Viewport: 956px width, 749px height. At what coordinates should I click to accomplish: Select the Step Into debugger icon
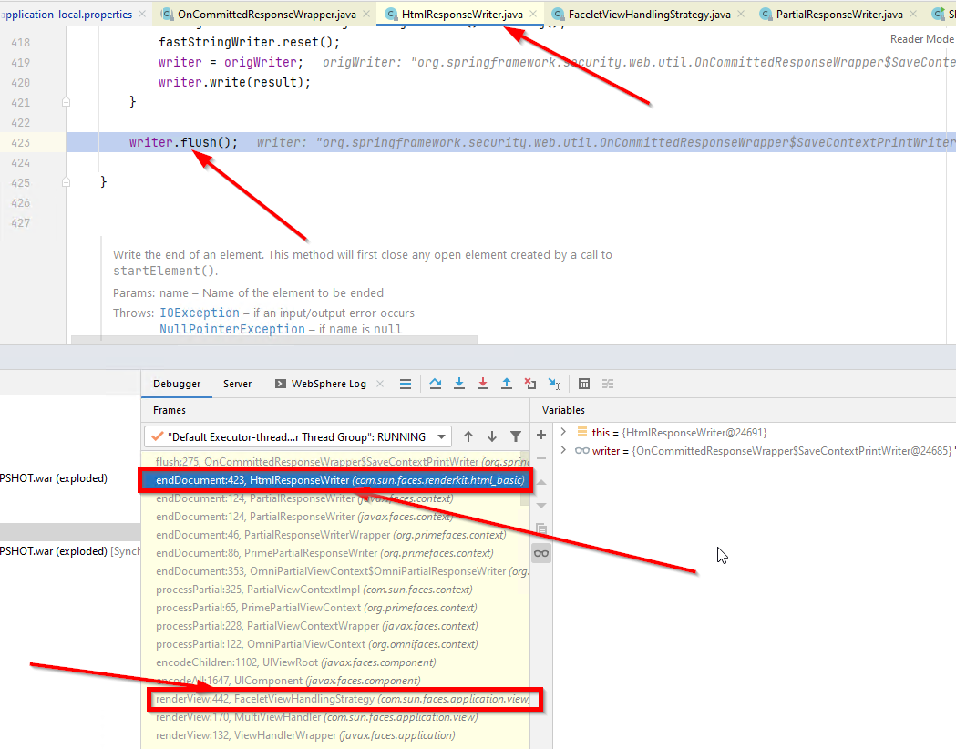(459, 384)
